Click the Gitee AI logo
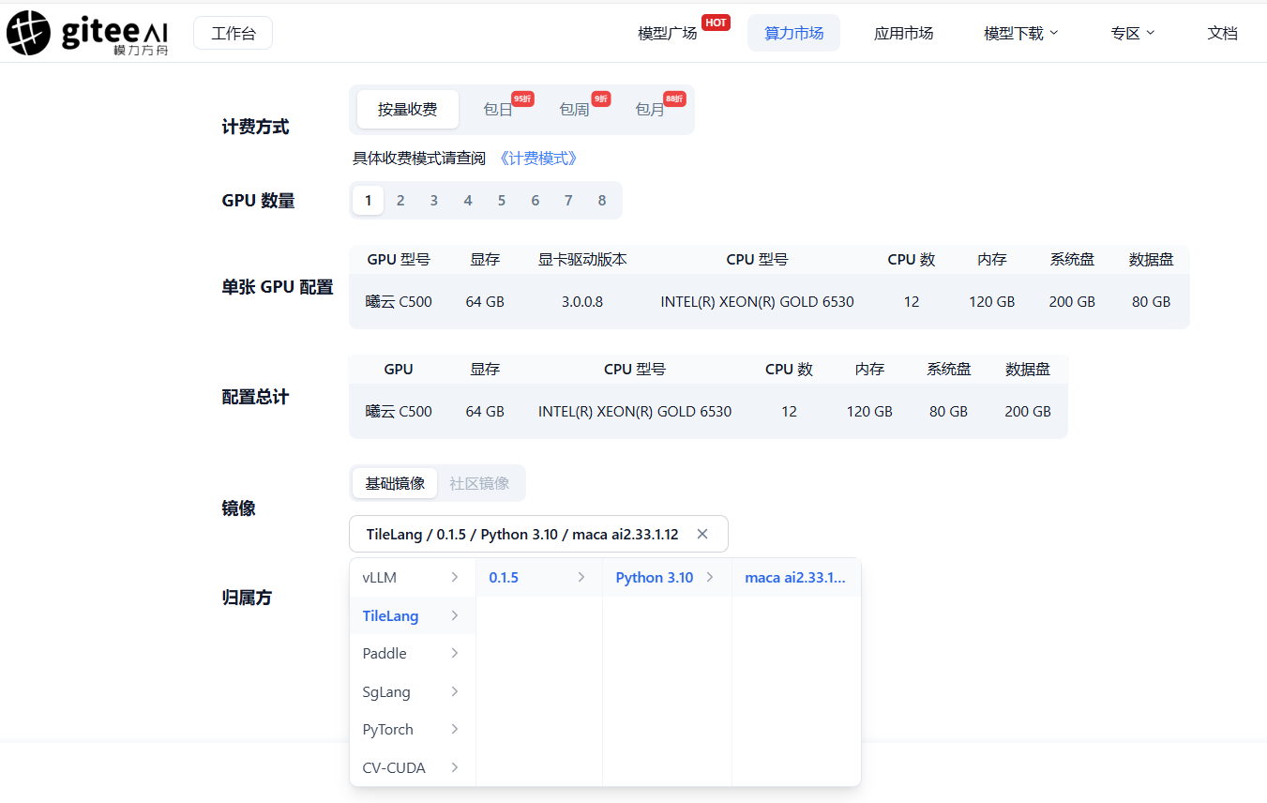Viewport: 1267px width, 803px height. tap(87, 33)
